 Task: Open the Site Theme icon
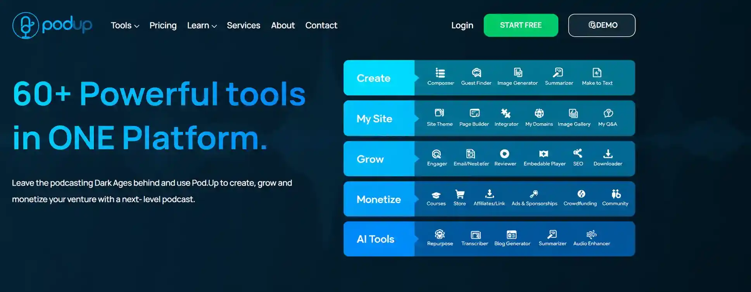[x=439, y=113]
